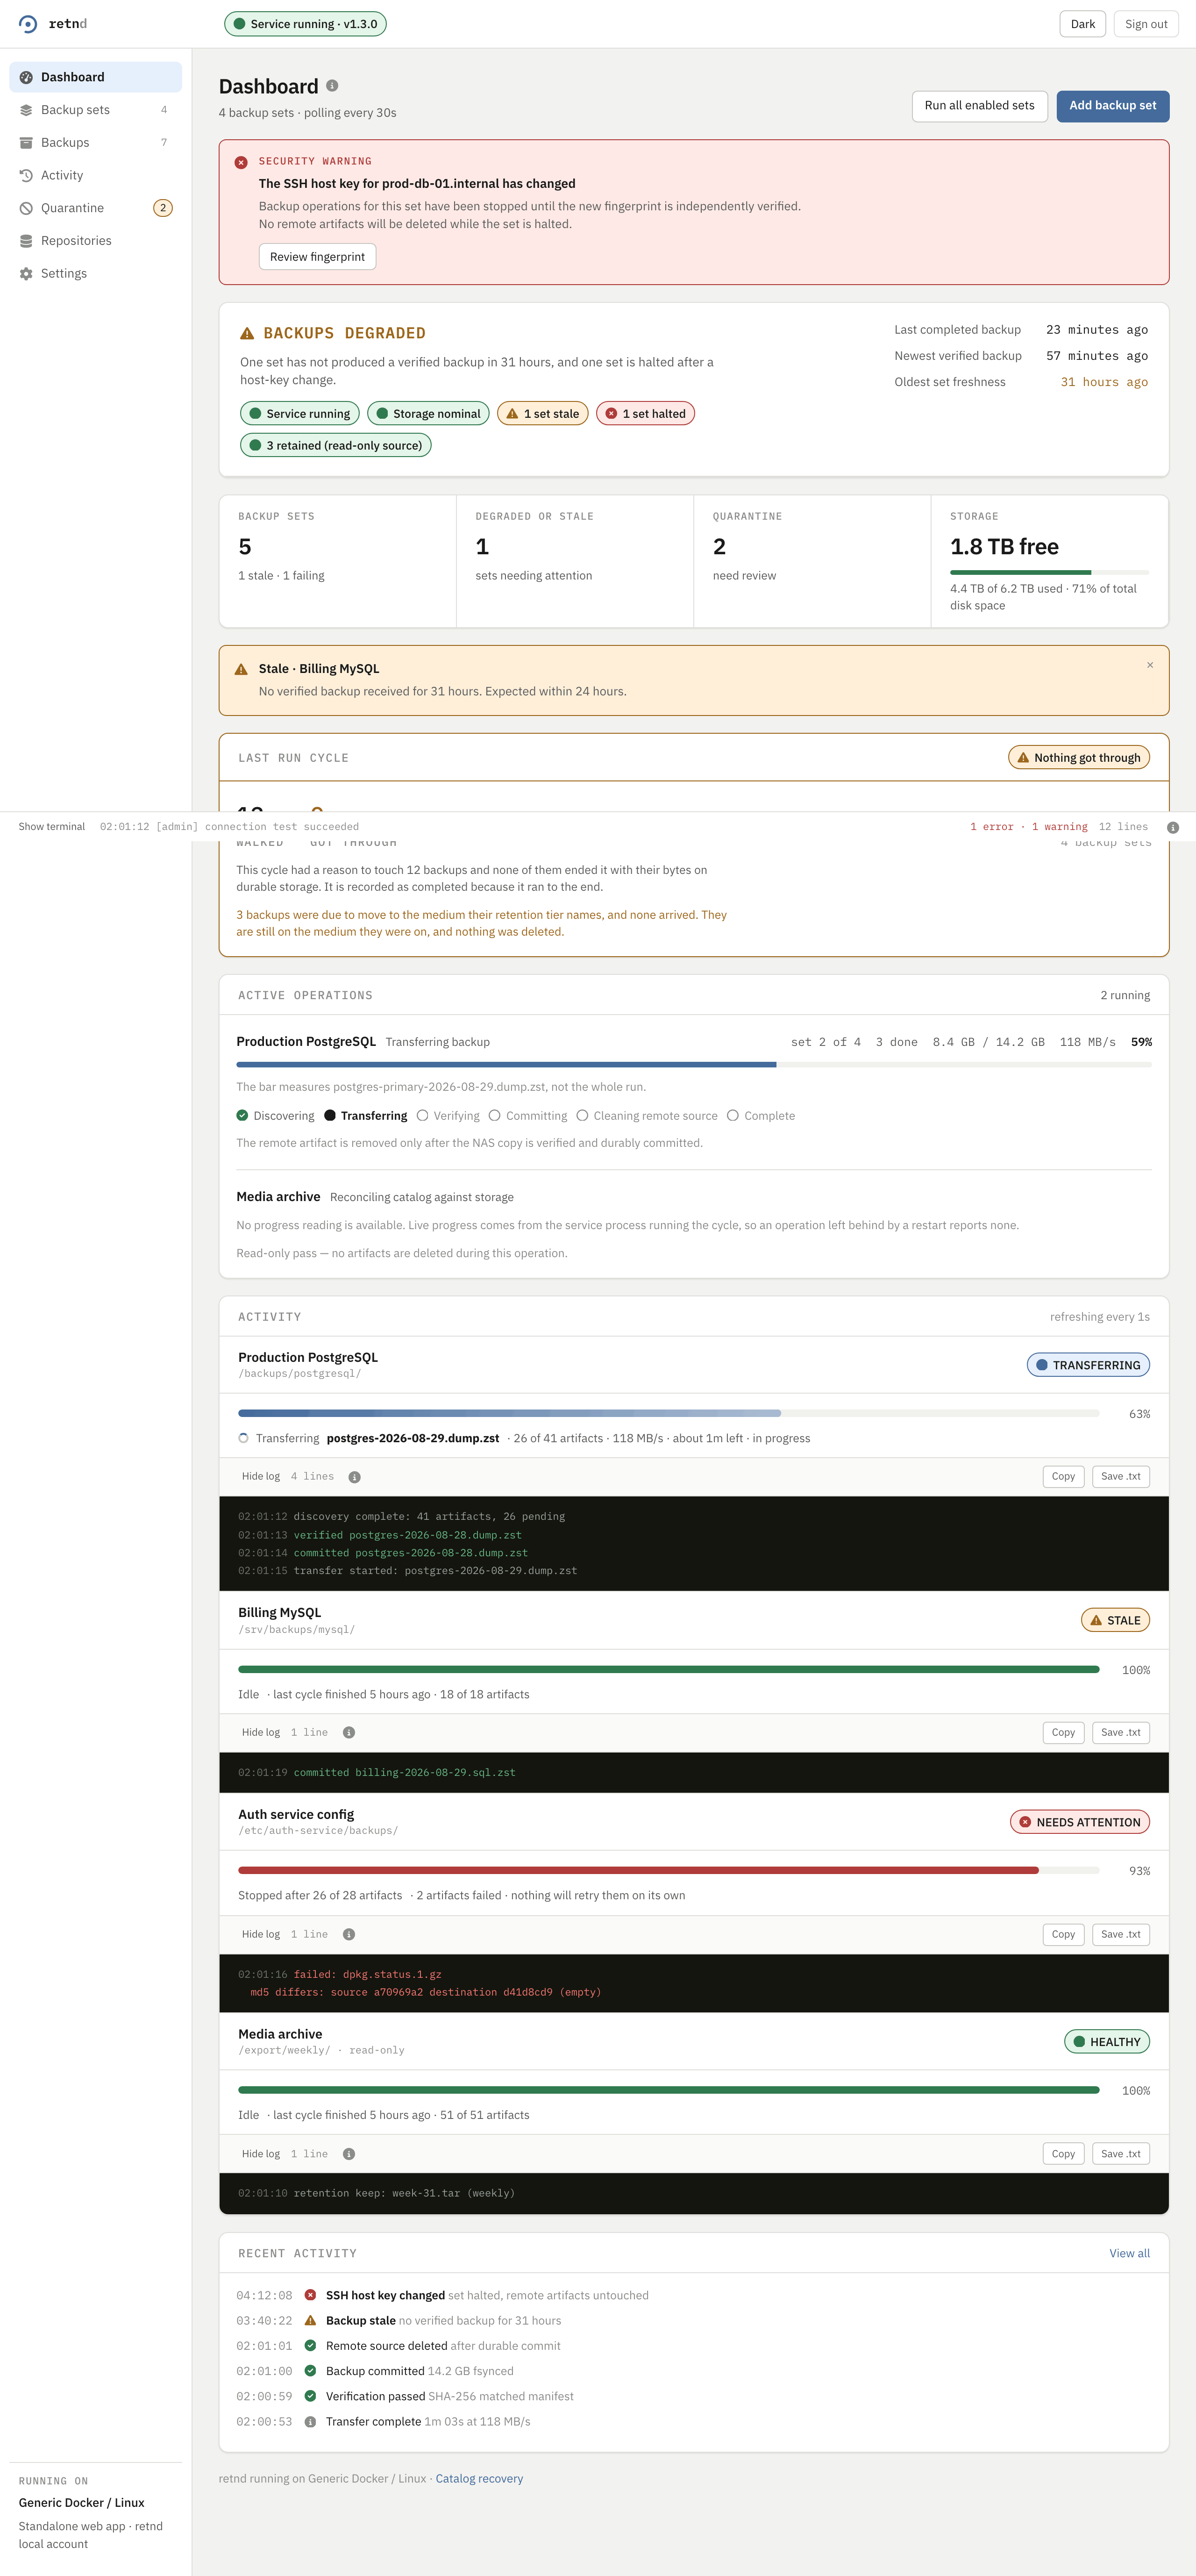Click the TRANSFERRING status badge

[x=1088, y=1366]
